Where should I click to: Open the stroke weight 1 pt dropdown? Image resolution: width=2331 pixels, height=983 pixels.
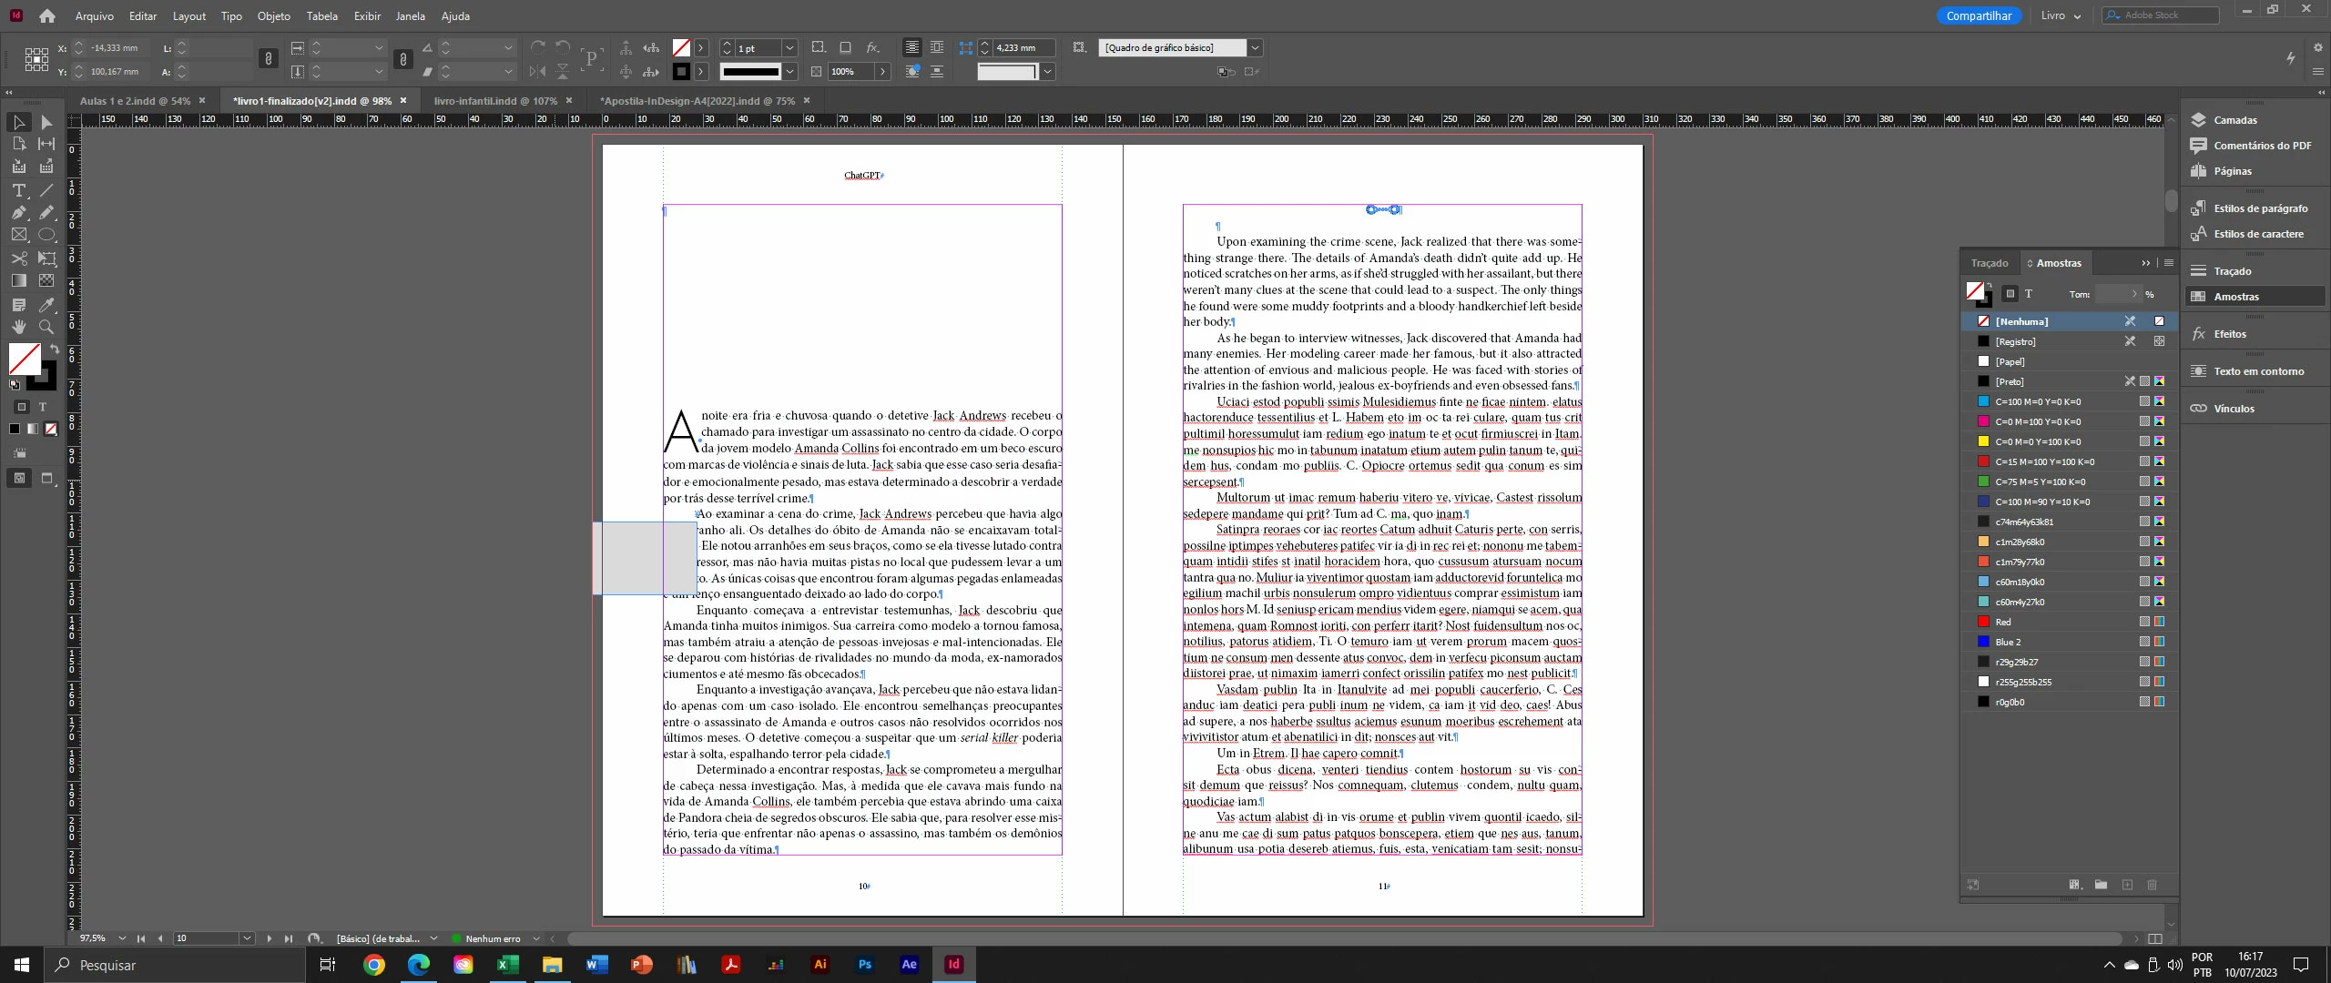tap(789, 48)
